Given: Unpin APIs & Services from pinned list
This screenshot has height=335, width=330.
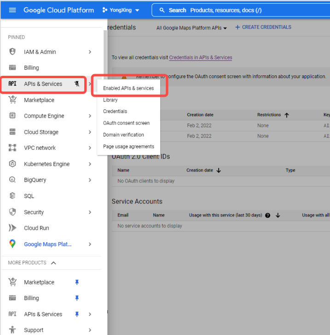Looking at the screenshot, I should click(77, 84).
